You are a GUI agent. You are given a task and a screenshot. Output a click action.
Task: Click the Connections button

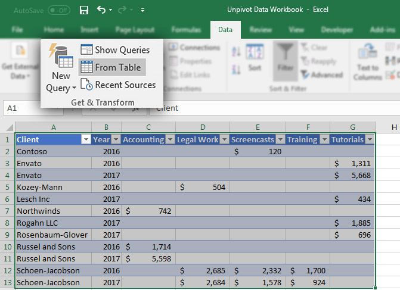[x=194, y=48]
